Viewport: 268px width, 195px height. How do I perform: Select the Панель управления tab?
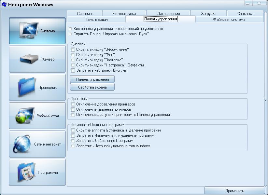pyautogui.click(x=161, y=19)
